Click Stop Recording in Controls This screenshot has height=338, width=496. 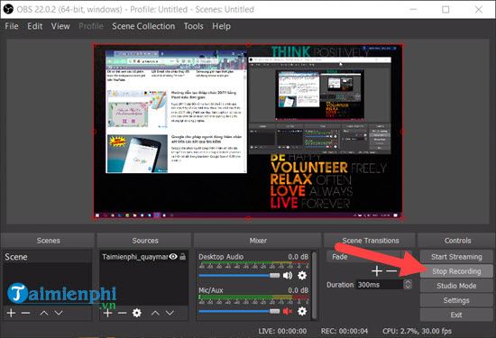pyautogui.click(x=456, y=271)
